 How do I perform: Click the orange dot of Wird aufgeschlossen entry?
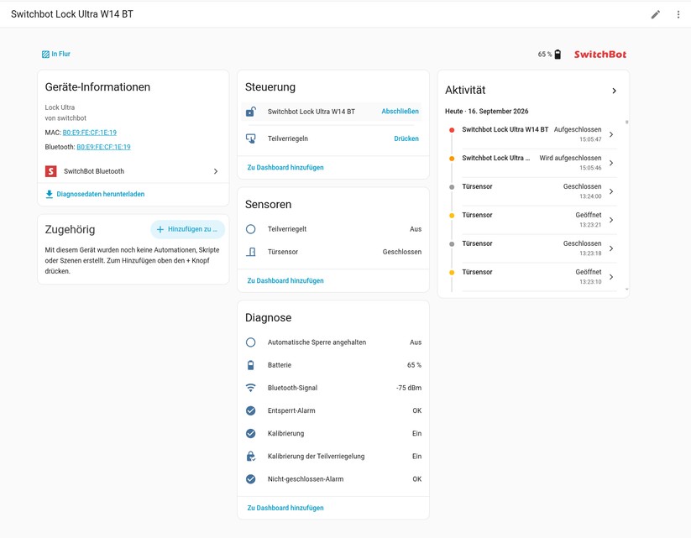452,159
